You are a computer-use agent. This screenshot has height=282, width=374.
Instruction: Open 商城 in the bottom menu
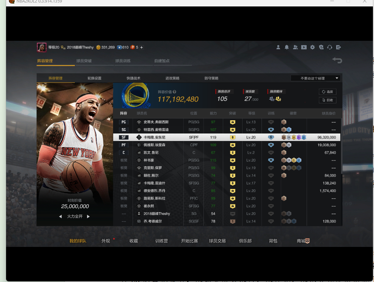click(x=303, y=241)
